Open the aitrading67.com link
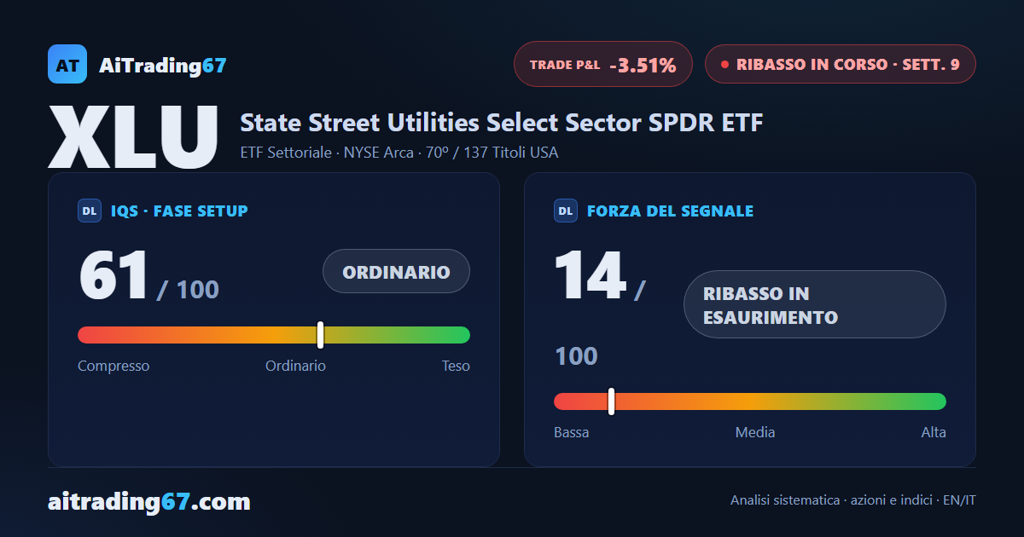 click(149, 501)
